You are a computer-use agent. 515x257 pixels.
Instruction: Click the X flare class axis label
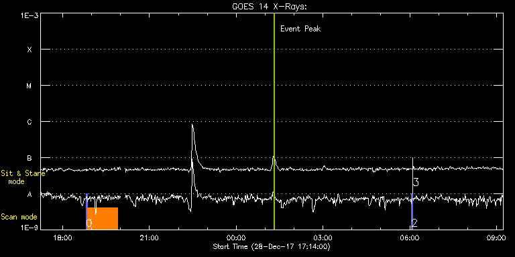pos(30,50)
